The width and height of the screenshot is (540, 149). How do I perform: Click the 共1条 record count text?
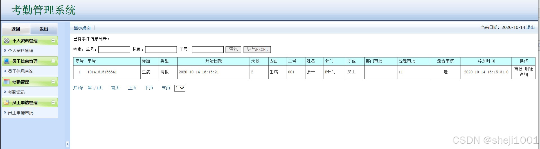click(78, 88)
